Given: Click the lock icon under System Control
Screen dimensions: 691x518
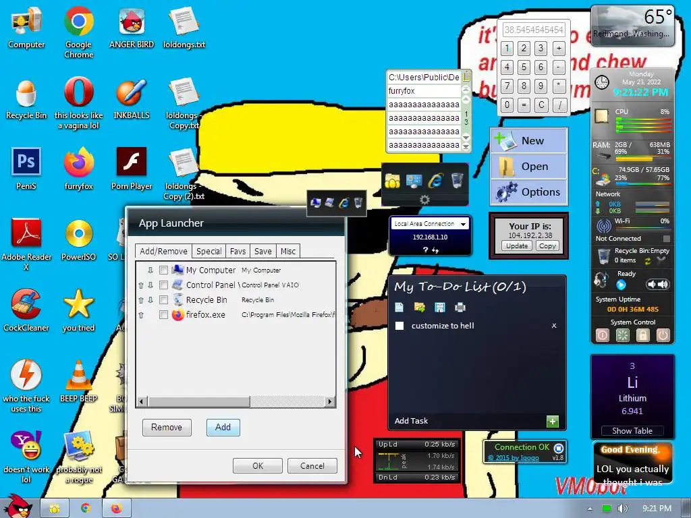Looking at the screenshot, I should (643, 335).
